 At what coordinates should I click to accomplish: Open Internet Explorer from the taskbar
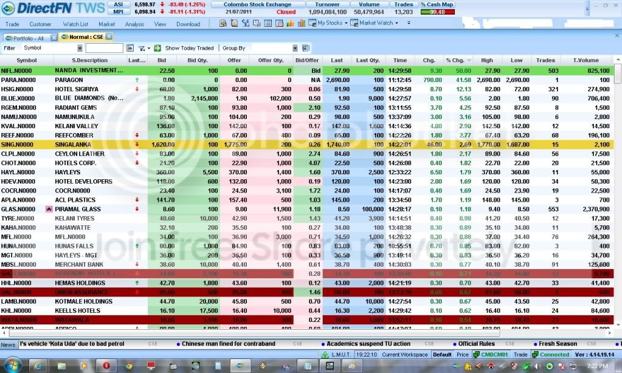tap(38, 366)
